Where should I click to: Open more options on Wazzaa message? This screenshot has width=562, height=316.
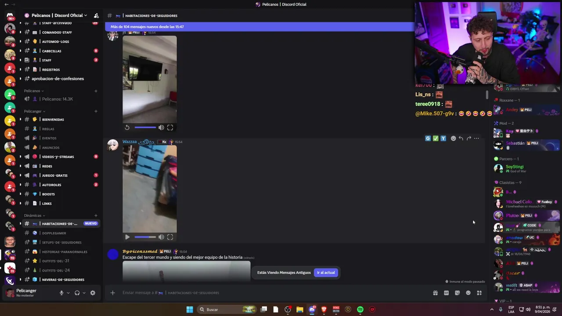tap(476, 138)
